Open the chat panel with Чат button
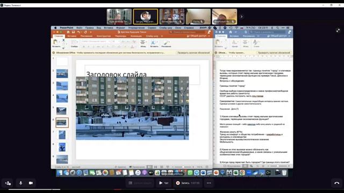The height and width of the screenshot is (193, 344). click(x=163, y=183)
